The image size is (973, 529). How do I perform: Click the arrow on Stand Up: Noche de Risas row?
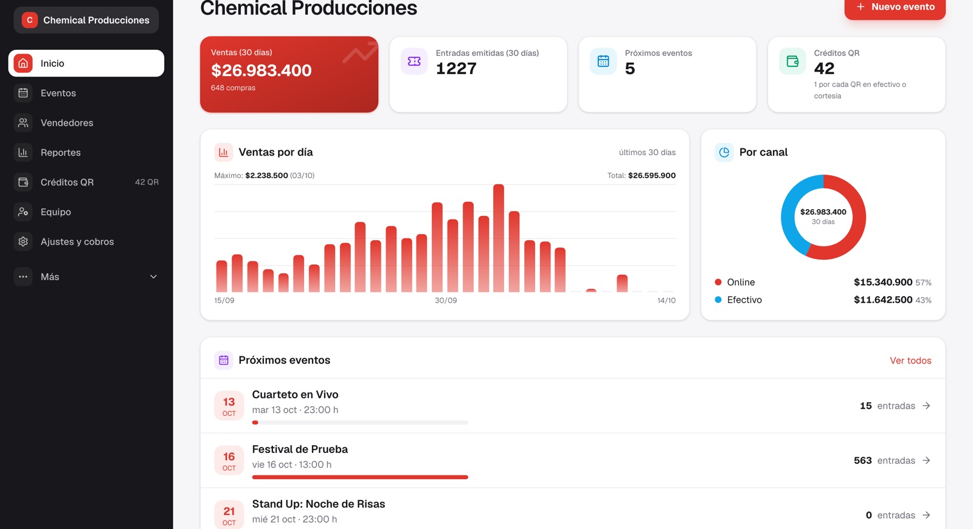coord(926,515)
